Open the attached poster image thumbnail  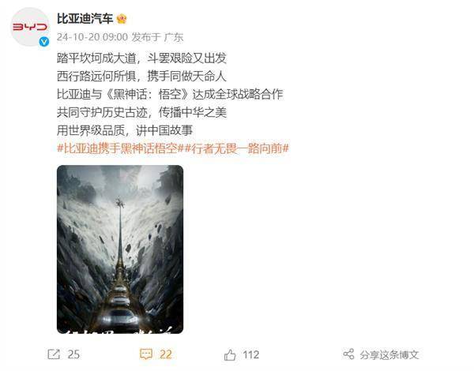[120, 249]
